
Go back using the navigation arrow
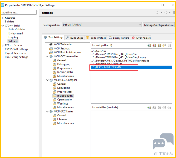tap(158, 12)
